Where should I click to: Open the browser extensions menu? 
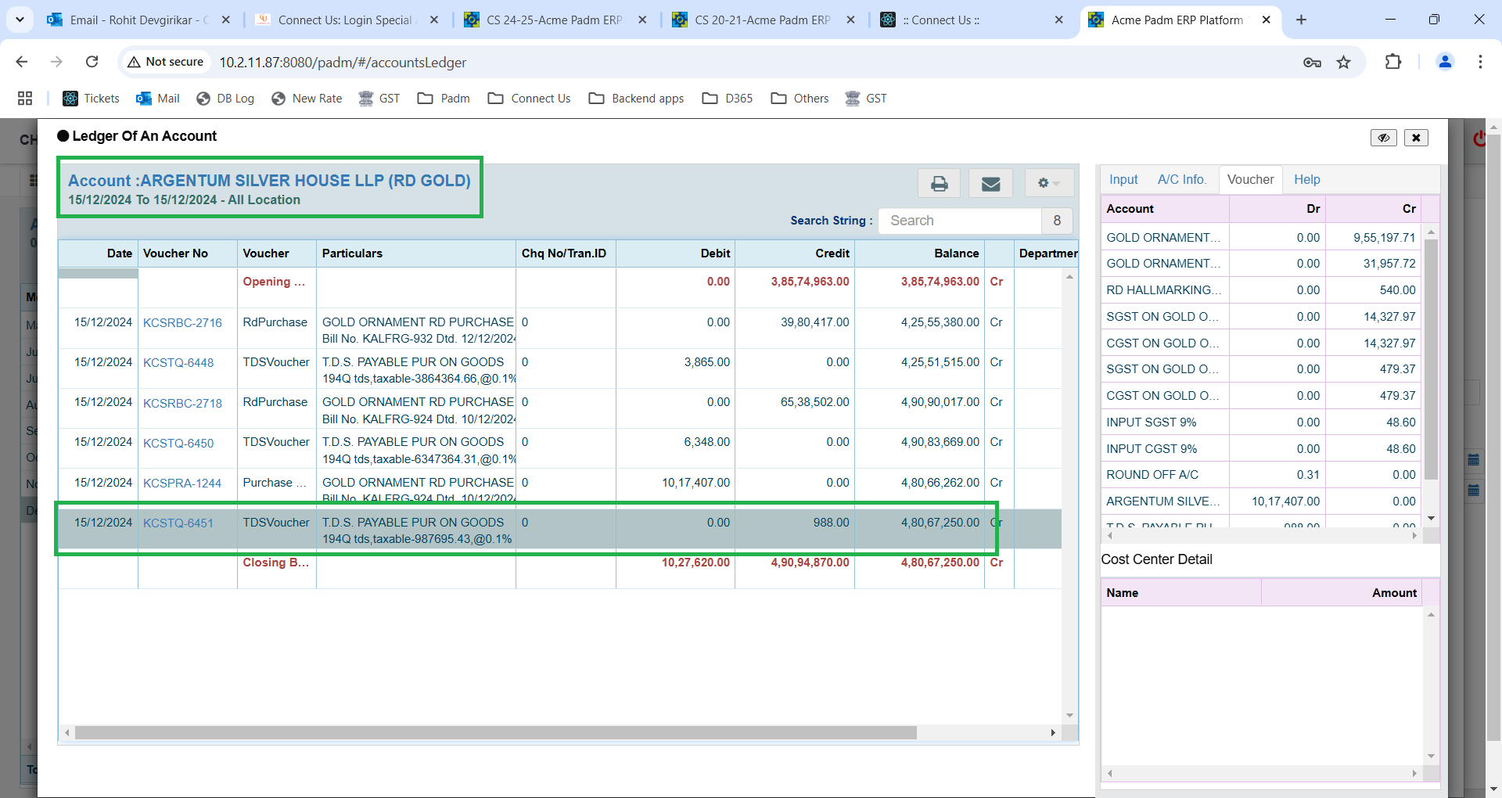(x=1393, y=62)
